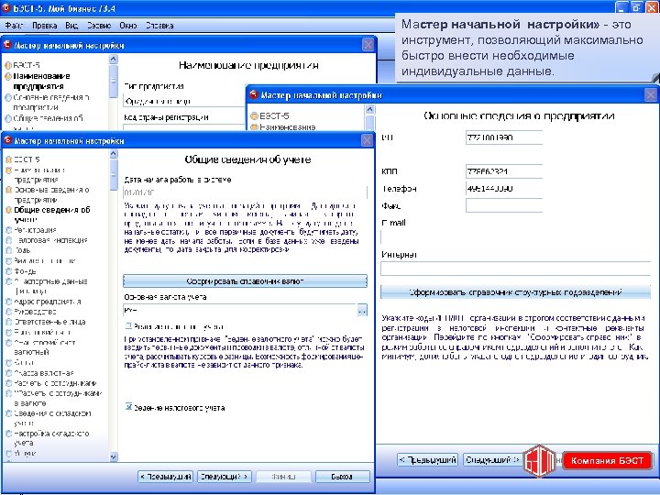Click the БЭСТ-5 application icon in the title bar
The width and height of the screenshot is (660, 495).
[x=5, y=8]
